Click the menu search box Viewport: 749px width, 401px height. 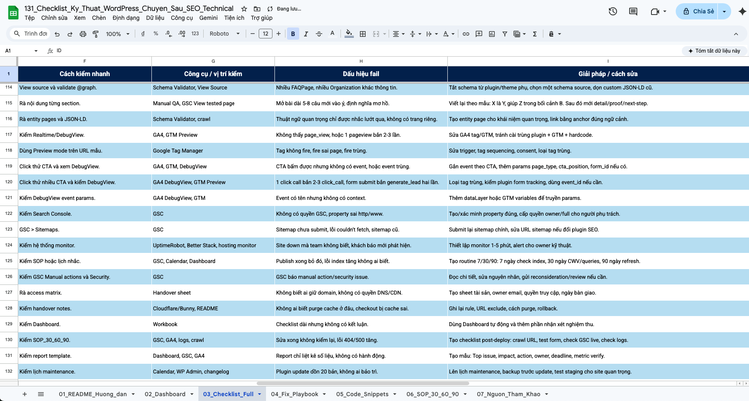(31, 34)
